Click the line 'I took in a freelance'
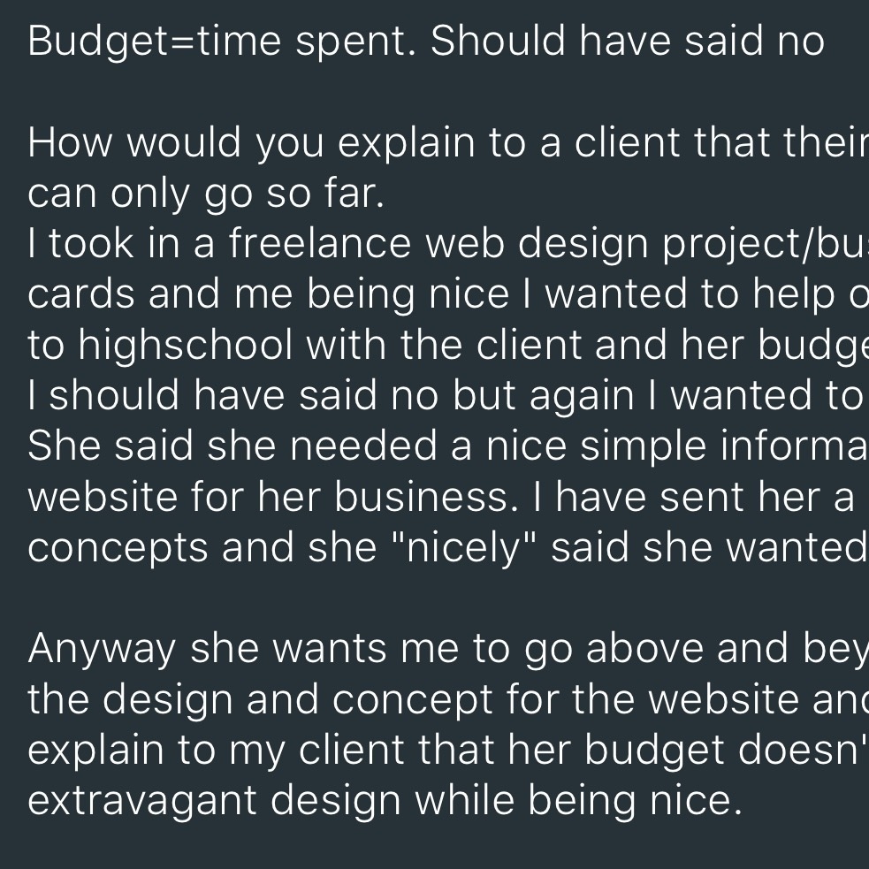 (x=448, y=244)
